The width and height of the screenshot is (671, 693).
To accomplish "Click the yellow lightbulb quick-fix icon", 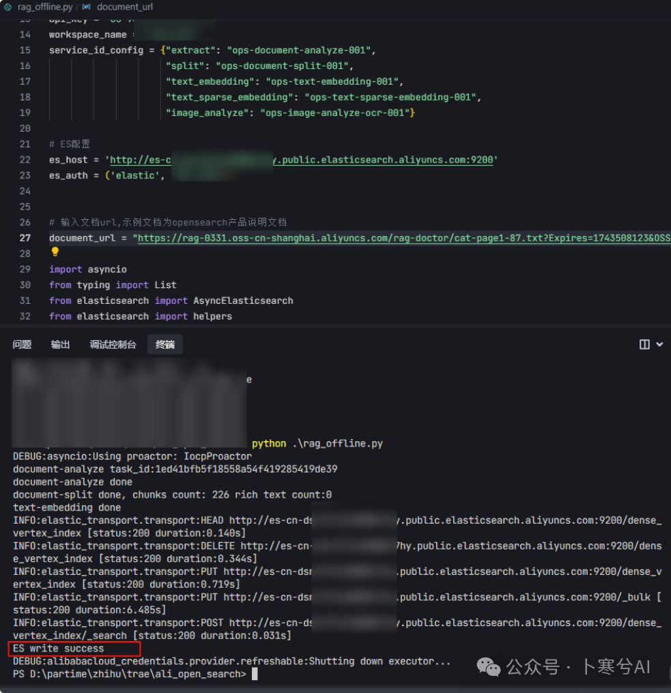I will [x=55, y=253].
